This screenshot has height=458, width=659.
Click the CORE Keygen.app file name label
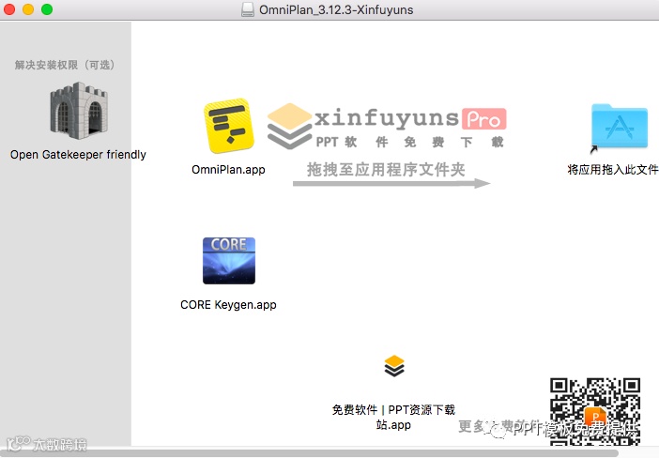[228, 305]
